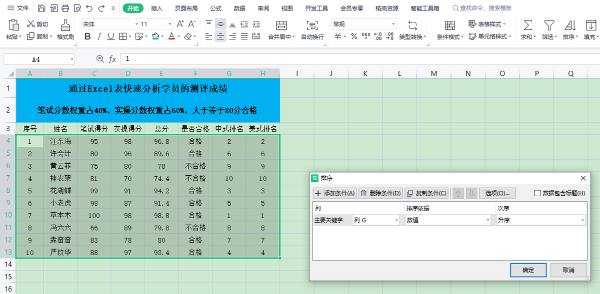Click the fill color bucket swatch

point(155,36)
